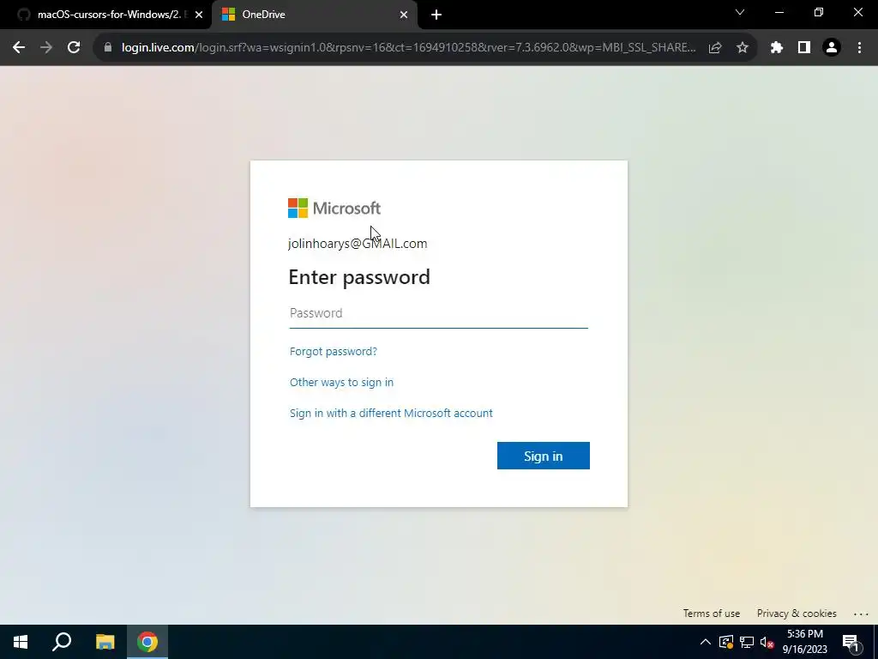
Task: Open a new tab with the plus button
Action: (x=436, y=15)
